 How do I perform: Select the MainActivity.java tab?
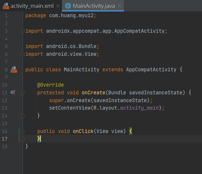pos(93,6)
